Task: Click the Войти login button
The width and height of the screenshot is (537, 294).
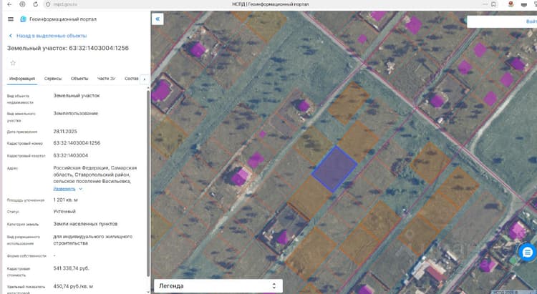Action: 531,21
